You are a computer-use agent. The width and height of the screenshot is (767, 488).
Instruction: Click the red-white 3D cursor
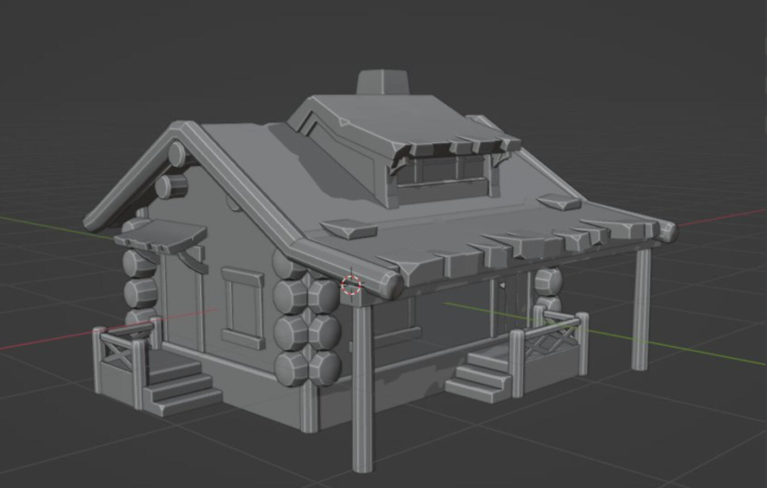pyautogui.click(x=352, y=284)
